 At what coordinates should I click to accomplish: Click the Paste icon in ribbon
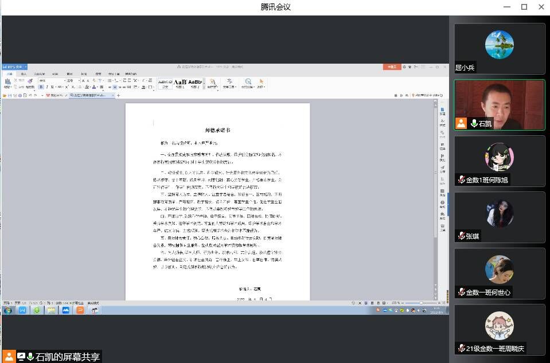7,83
